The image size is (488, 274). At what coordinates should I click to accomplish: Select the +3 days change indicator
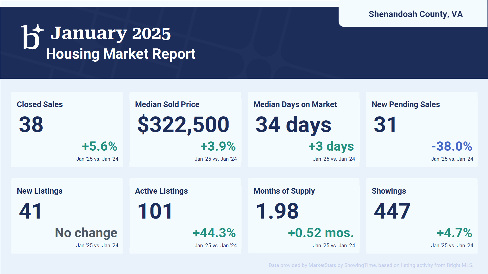pyautogui.click(x=331, y=146)
